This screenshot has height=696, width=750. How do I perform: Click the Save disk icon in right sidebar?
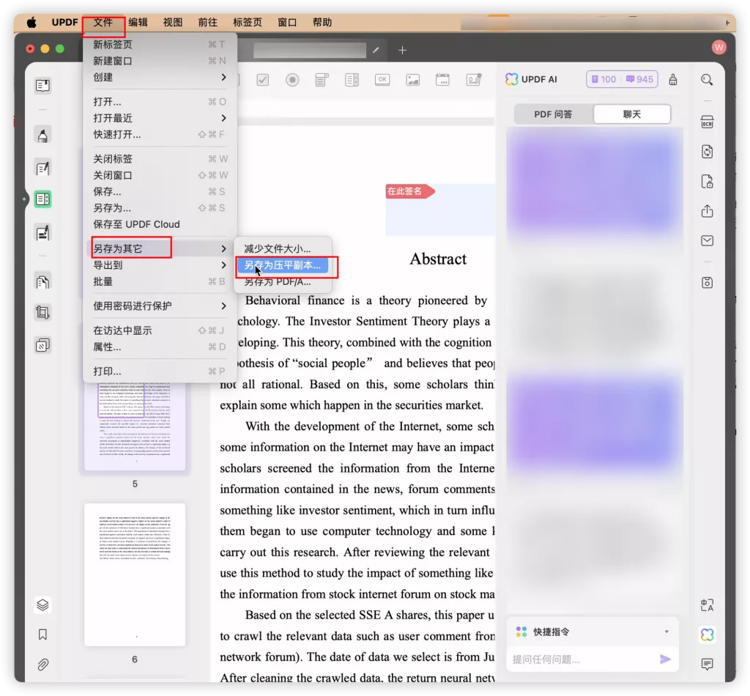(707, 282)
